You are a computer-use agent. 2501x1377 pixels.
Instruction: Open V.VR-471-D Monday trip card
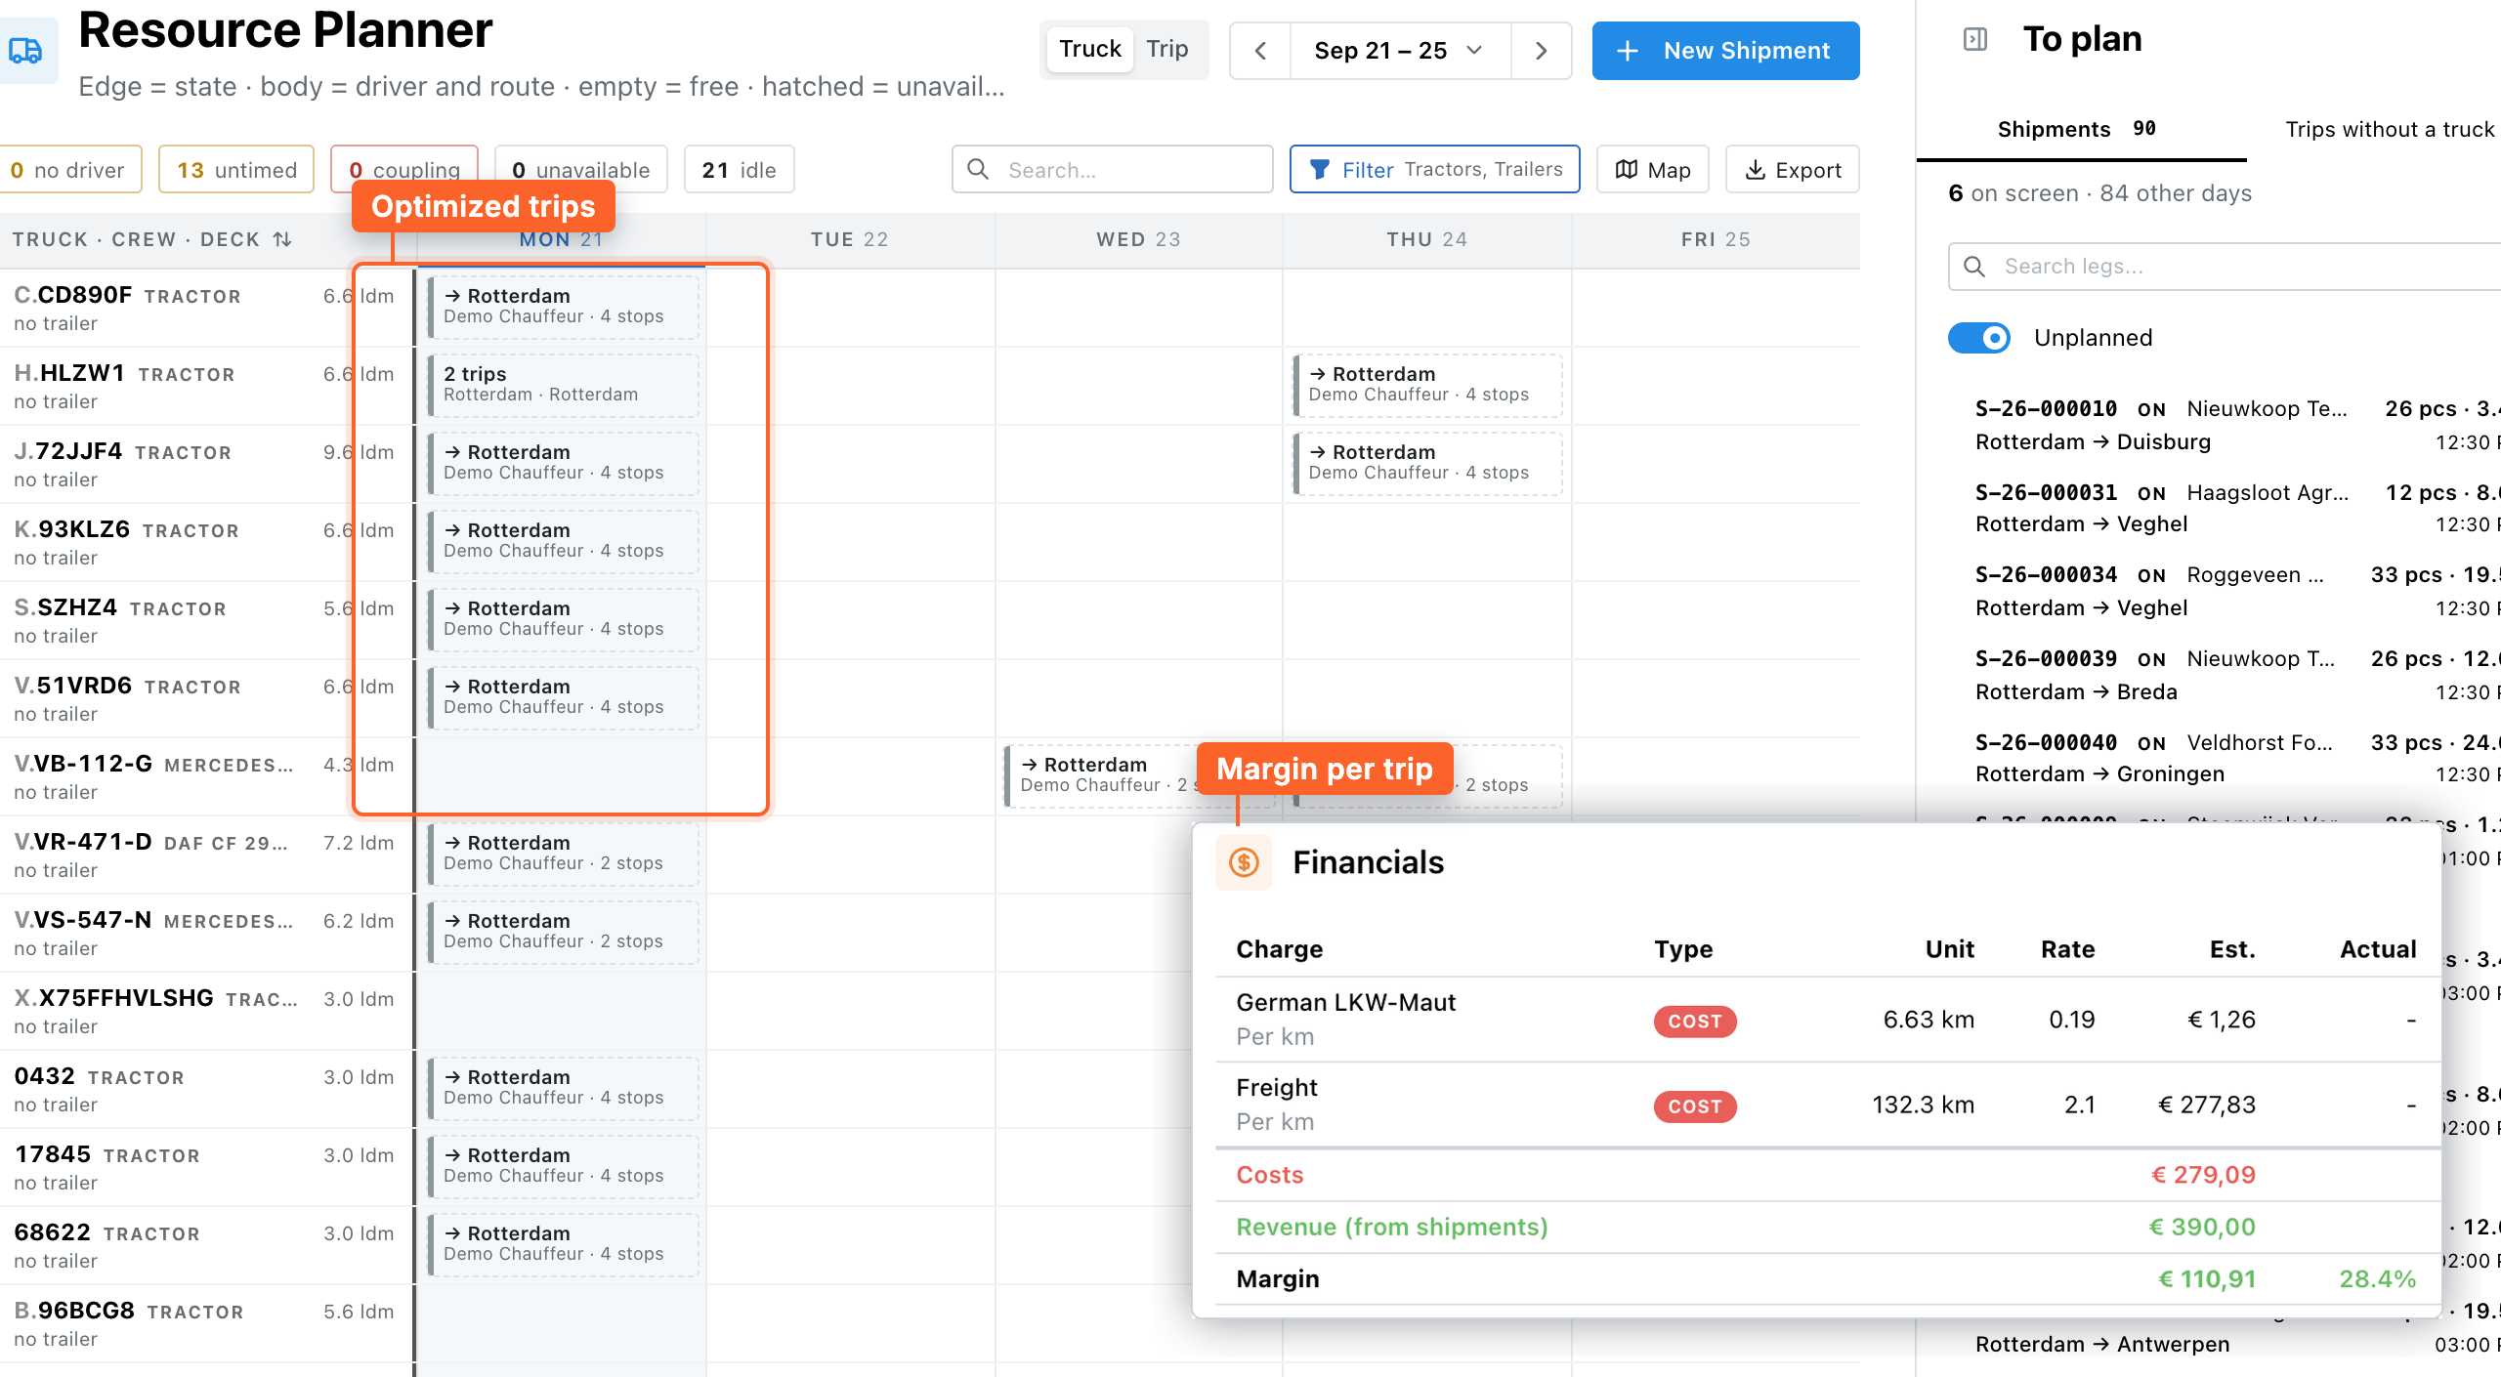coord(564,854)
